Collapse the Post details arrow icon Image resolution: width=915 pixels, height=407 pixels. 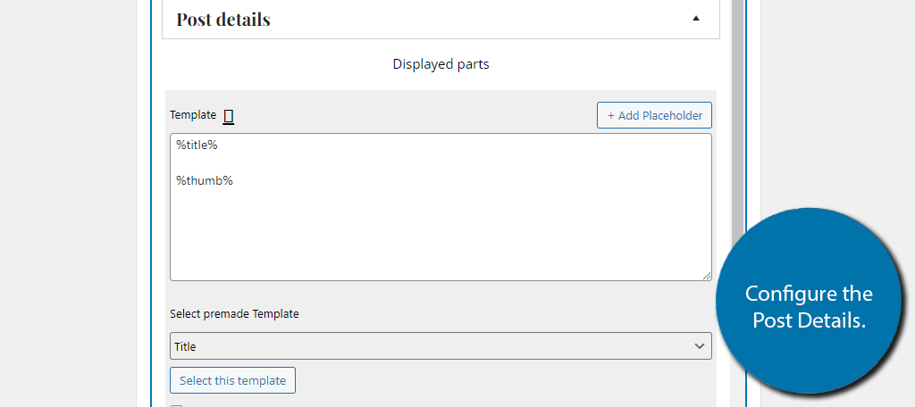[x=695, y=19]
